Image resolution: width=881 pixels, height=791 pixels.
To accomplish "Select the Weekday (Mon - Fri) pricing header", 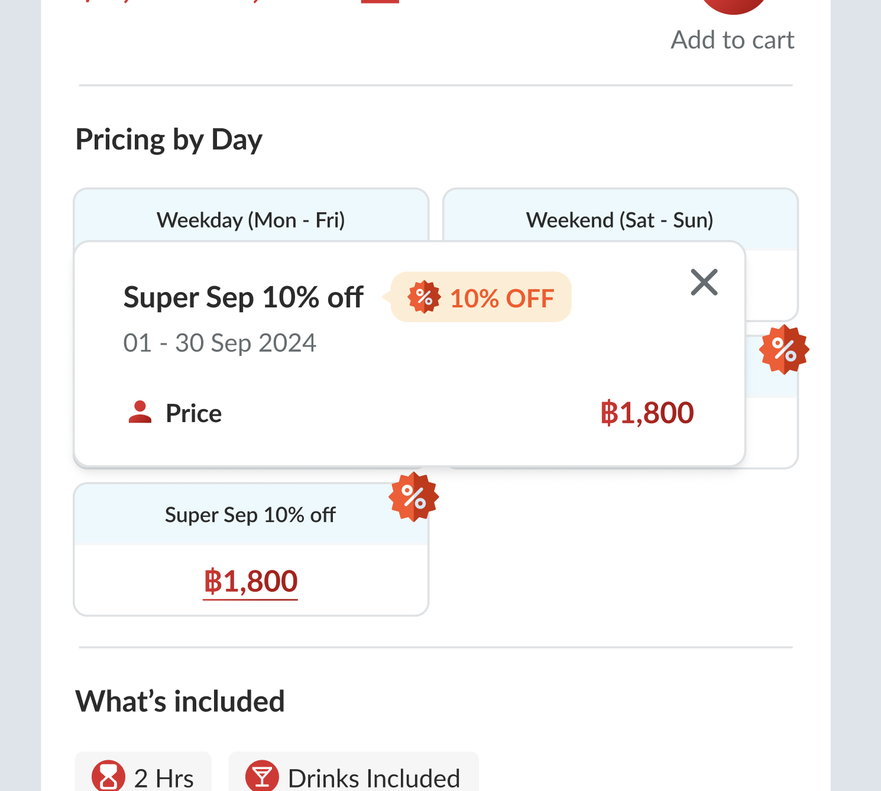I will pyautogui.click(x=251, y=220).
